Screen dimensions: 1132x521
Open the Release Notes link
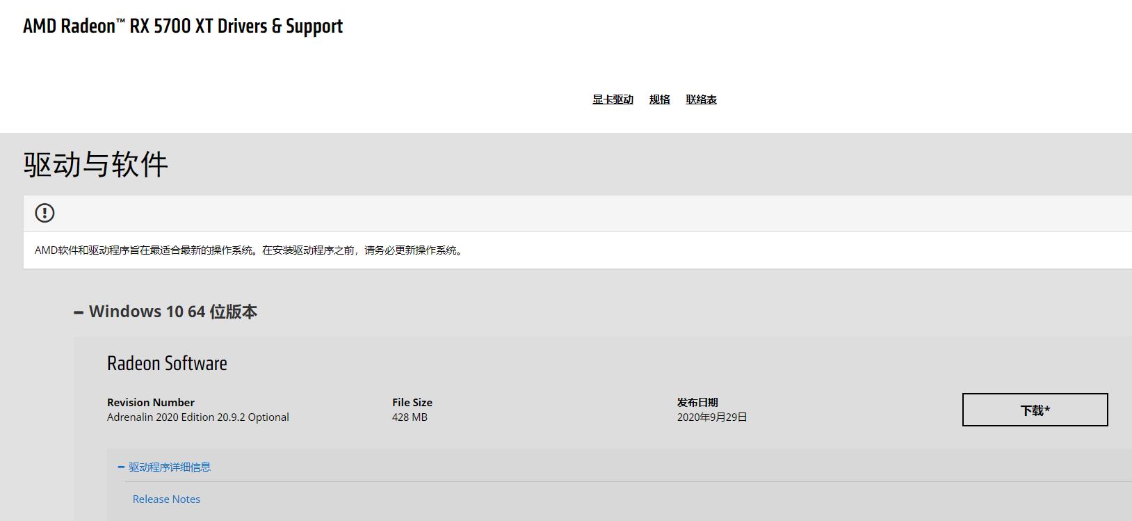166,499
